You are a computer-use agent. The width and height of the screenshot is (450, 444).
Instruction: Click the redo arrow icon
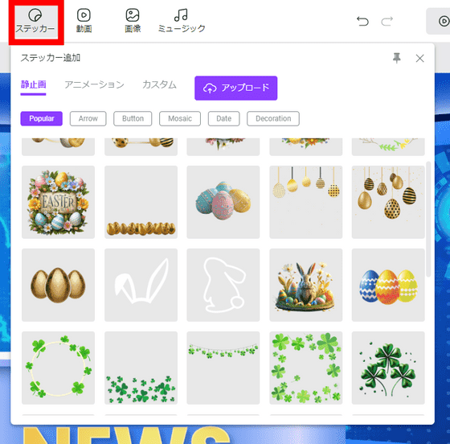[x=387, y=22]
